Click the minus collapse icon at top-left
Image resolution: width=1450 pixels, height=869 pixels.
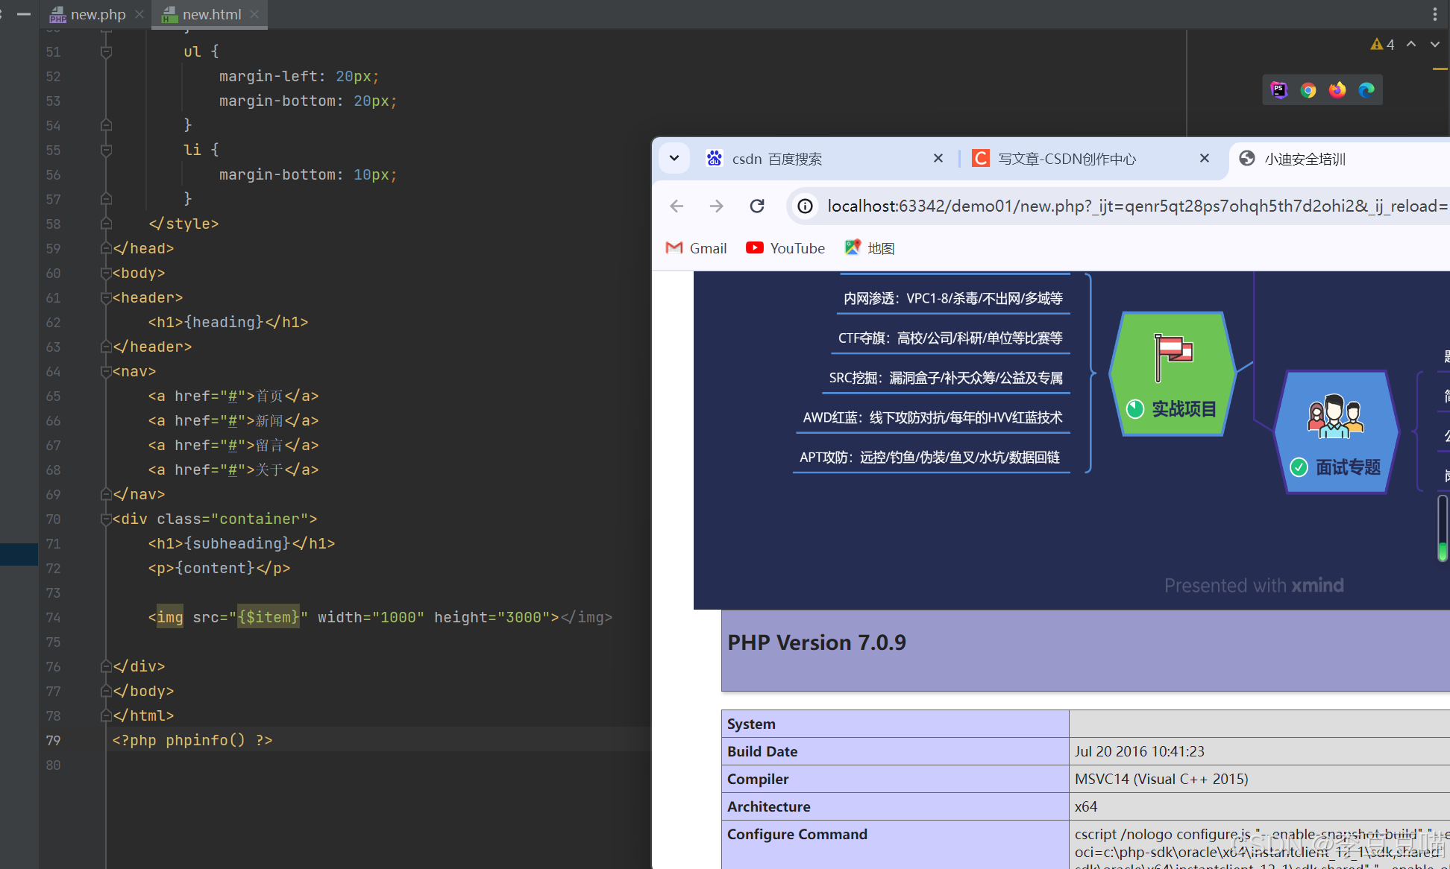(24, 14)
